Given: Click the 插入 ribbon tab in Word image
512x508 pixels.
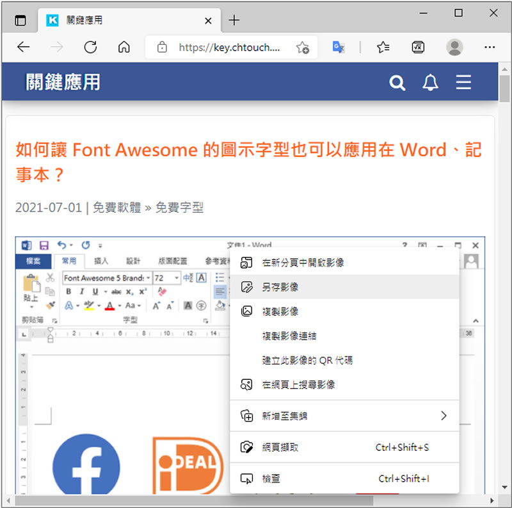Looking at the screenshot, I should click(101, 261).
